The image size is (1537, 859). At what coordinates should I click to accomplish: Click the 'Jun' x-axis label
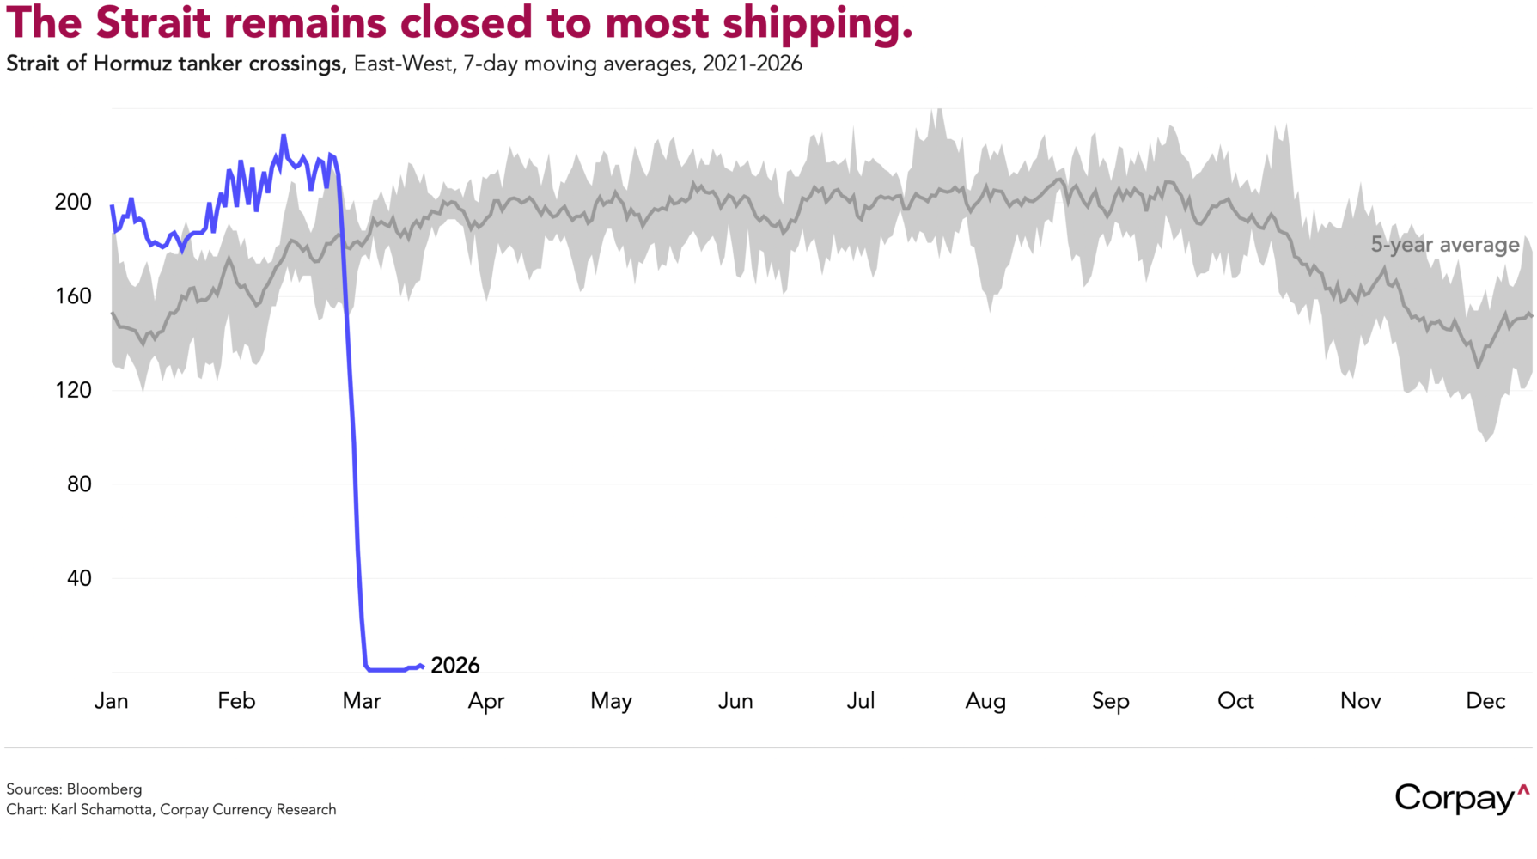(735, 701)
